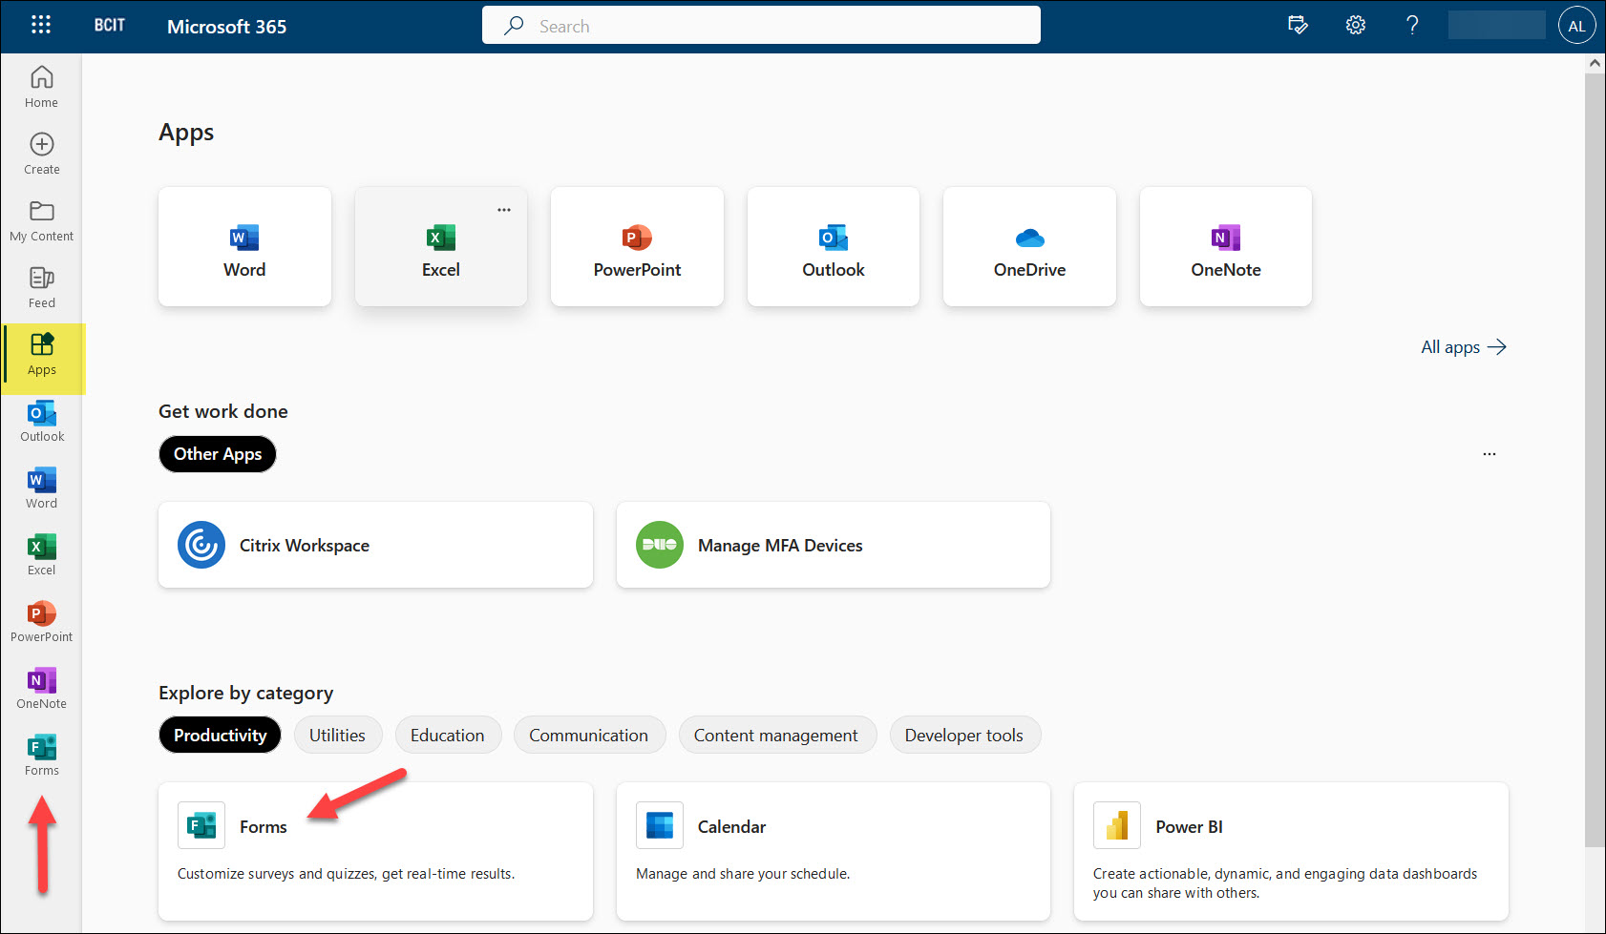Click the Microsoft 365 title link
This screenshot has width=1606, height=934.
[226, 27]
